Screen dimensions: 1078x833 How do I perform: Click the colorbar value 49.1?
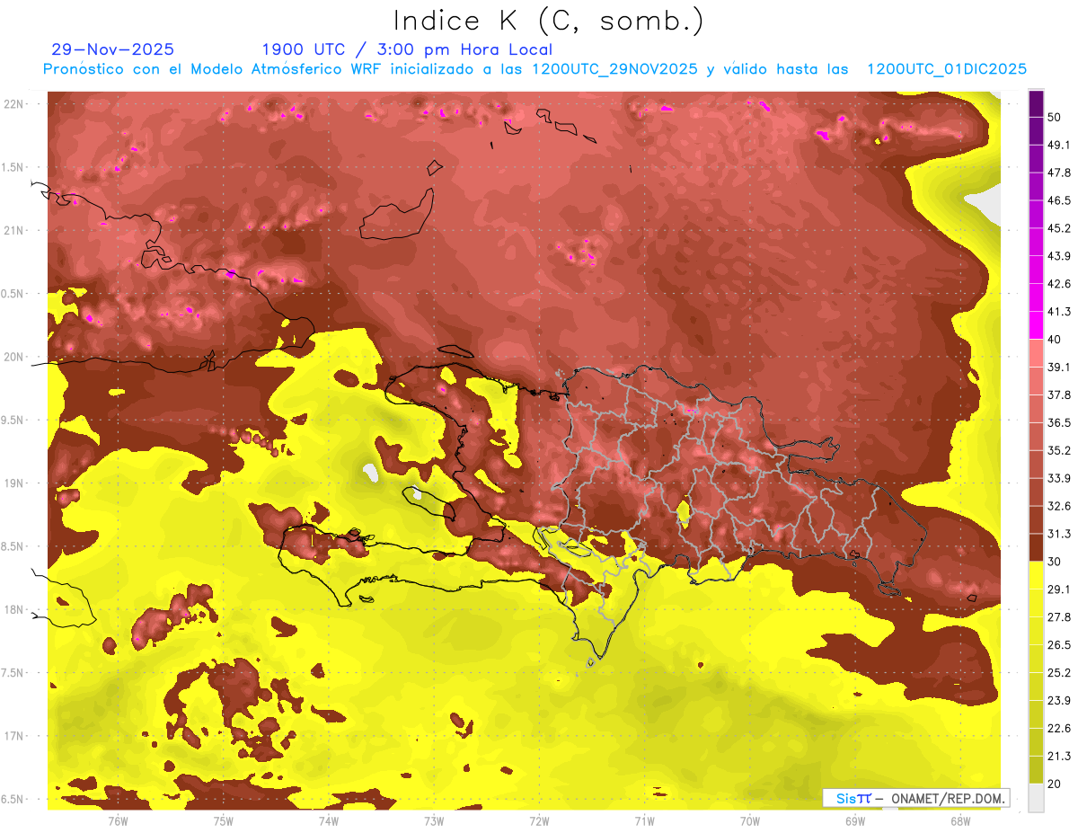tap(1059, 145)
